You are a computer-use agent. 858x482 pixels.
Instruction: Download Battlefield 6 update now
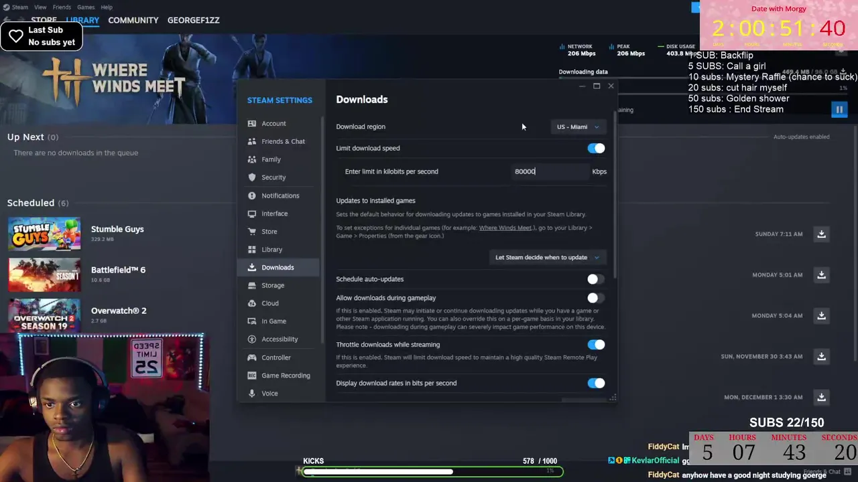tap(821, 275)
